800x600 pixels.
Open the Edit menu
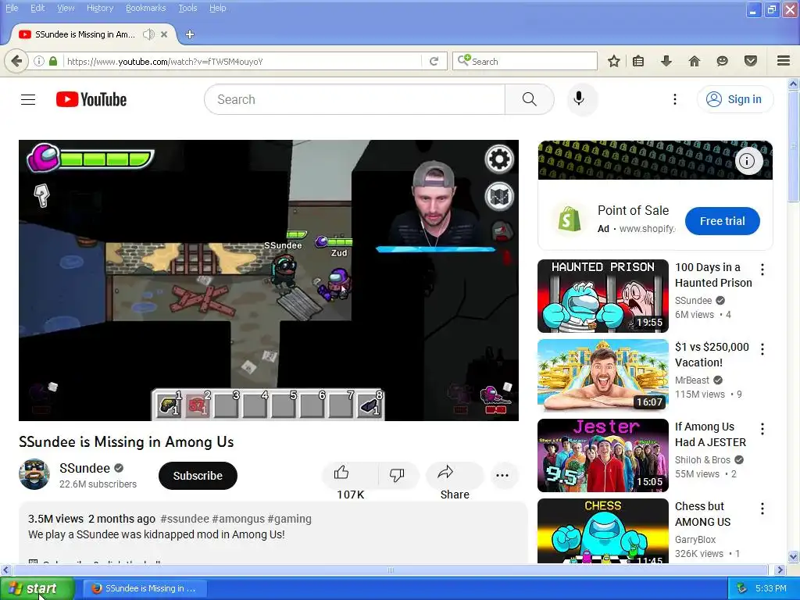coord(37,8)
